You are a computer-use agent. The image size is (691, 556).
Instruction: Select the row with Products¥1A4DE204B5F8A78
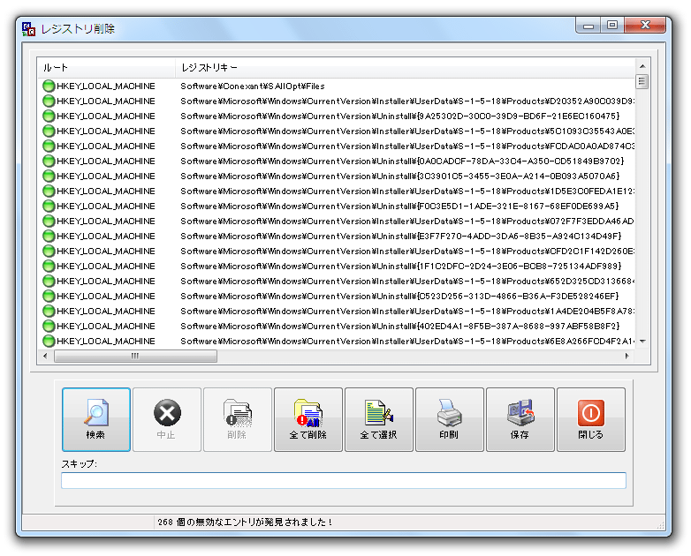336,312
